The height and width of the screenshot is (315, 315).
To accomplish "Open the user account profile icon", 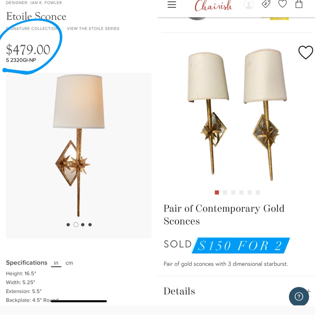I will click(x=249, y=5).
